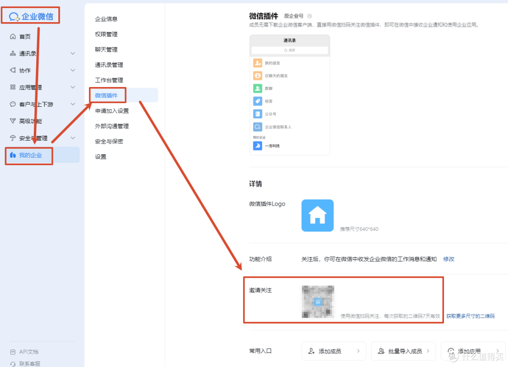Click the 原企业号 label

pos(294,16)
